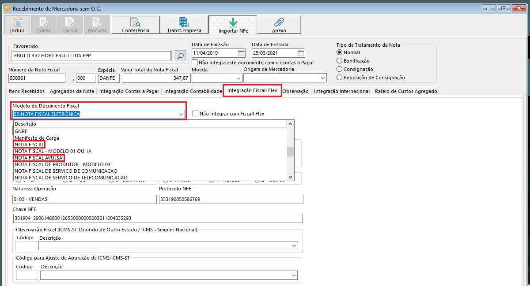Switch to the Observação tab
This screenshot has height=286, width=530.
pyautogui.click(x=296, y=91)
